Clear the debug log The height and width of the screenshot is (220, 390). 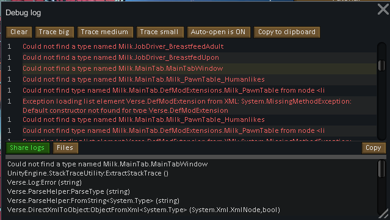coord(19,32)
